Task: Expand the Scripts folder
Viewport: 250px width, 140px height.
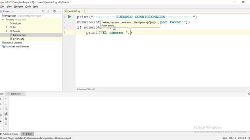Action: (x=7, y=31)
